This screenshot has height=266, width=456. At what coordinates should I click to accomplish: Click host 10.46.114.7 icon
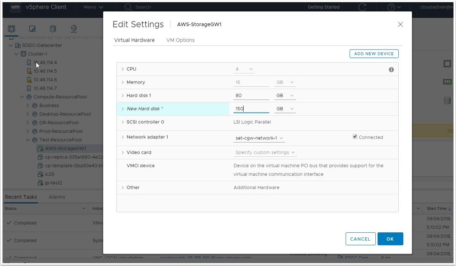(29, 88)
